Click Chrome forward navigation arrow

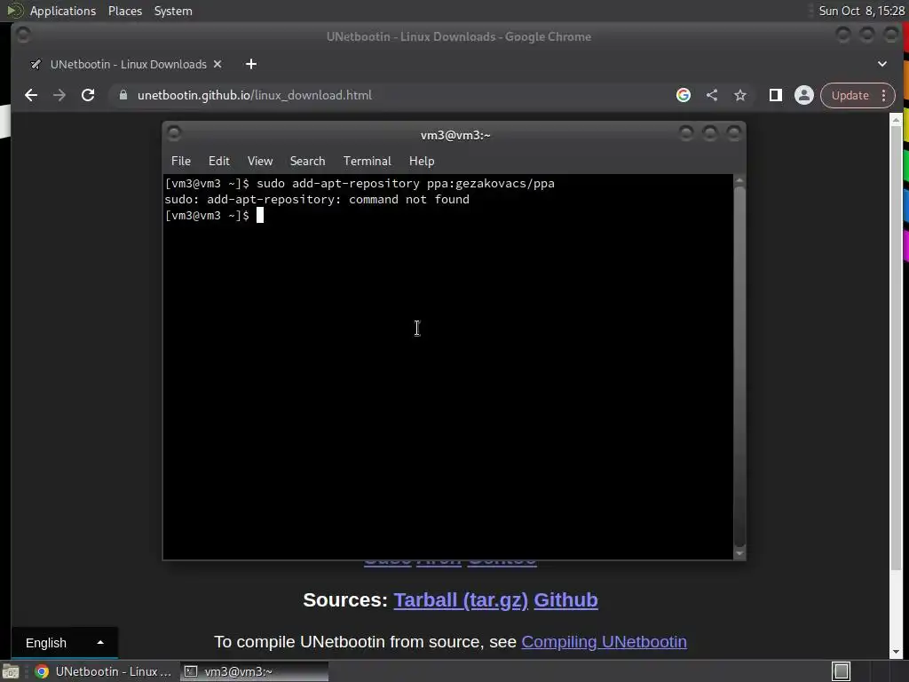[x=59, y=95]
